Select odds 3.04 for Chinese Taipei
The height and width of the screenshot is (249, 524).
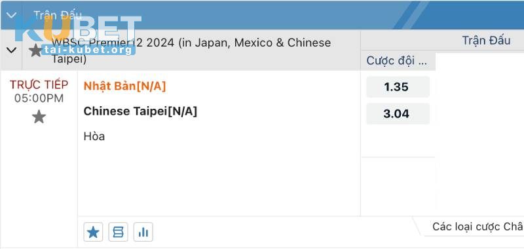[x=398, y=113]
